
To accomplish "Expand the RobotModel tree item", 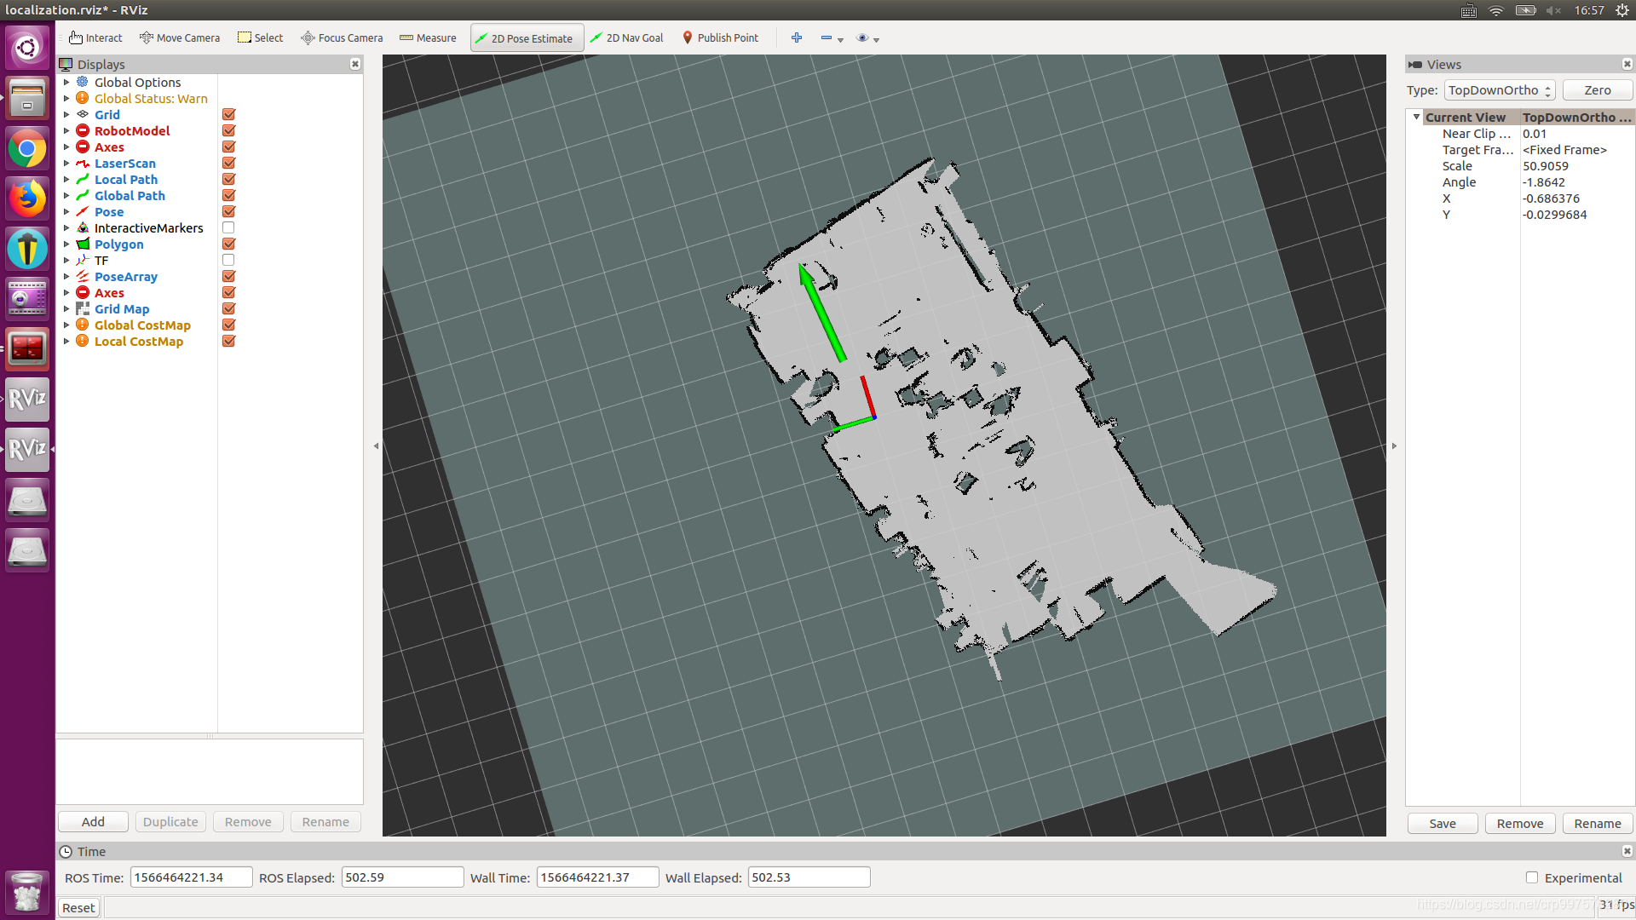I will coord(66,130).
